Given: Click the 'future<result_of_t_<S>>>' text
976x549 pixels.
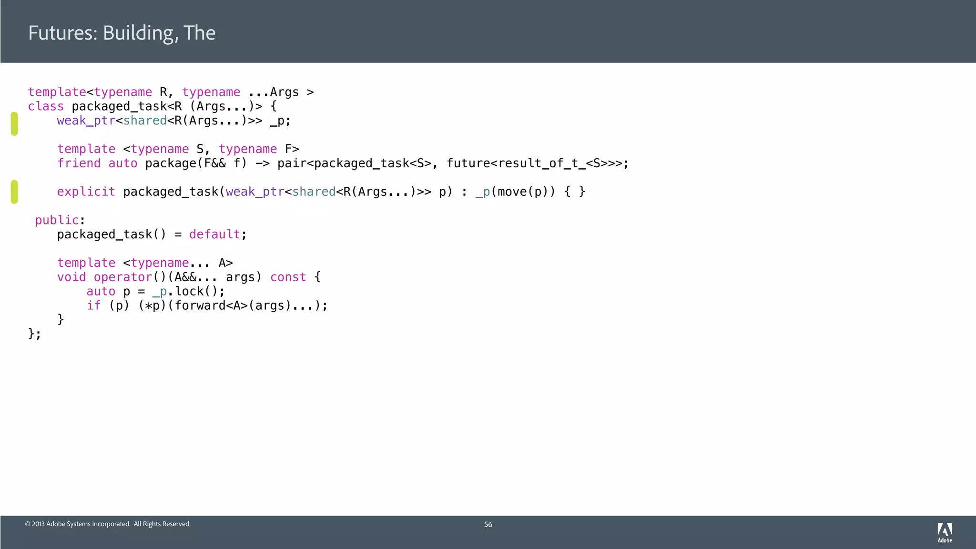Looking at the screenshot, I should point(534,163).
